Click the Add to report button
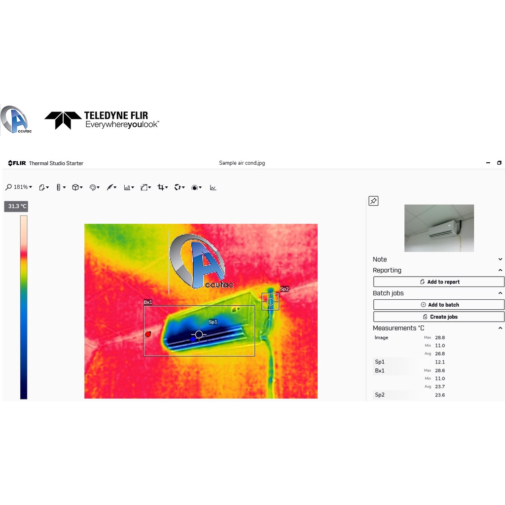 (x=438, y=282)
